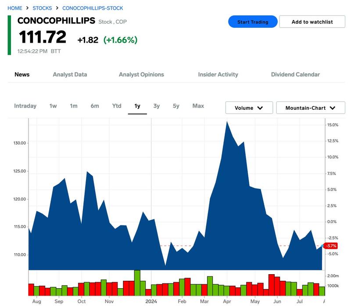Viewport: 351px width, 308px height.
Task: Click the Start Trading button
Action: pyautogui.click(x=253, y=21)
